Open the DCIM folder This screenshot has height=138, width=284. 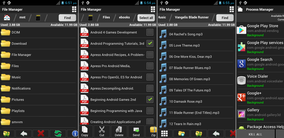(x=16, y=32)
